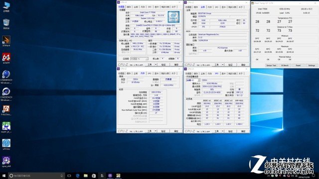
Task: Click Reset button in Real Temp
Action: pyautogui.click(x=298, y=65)
